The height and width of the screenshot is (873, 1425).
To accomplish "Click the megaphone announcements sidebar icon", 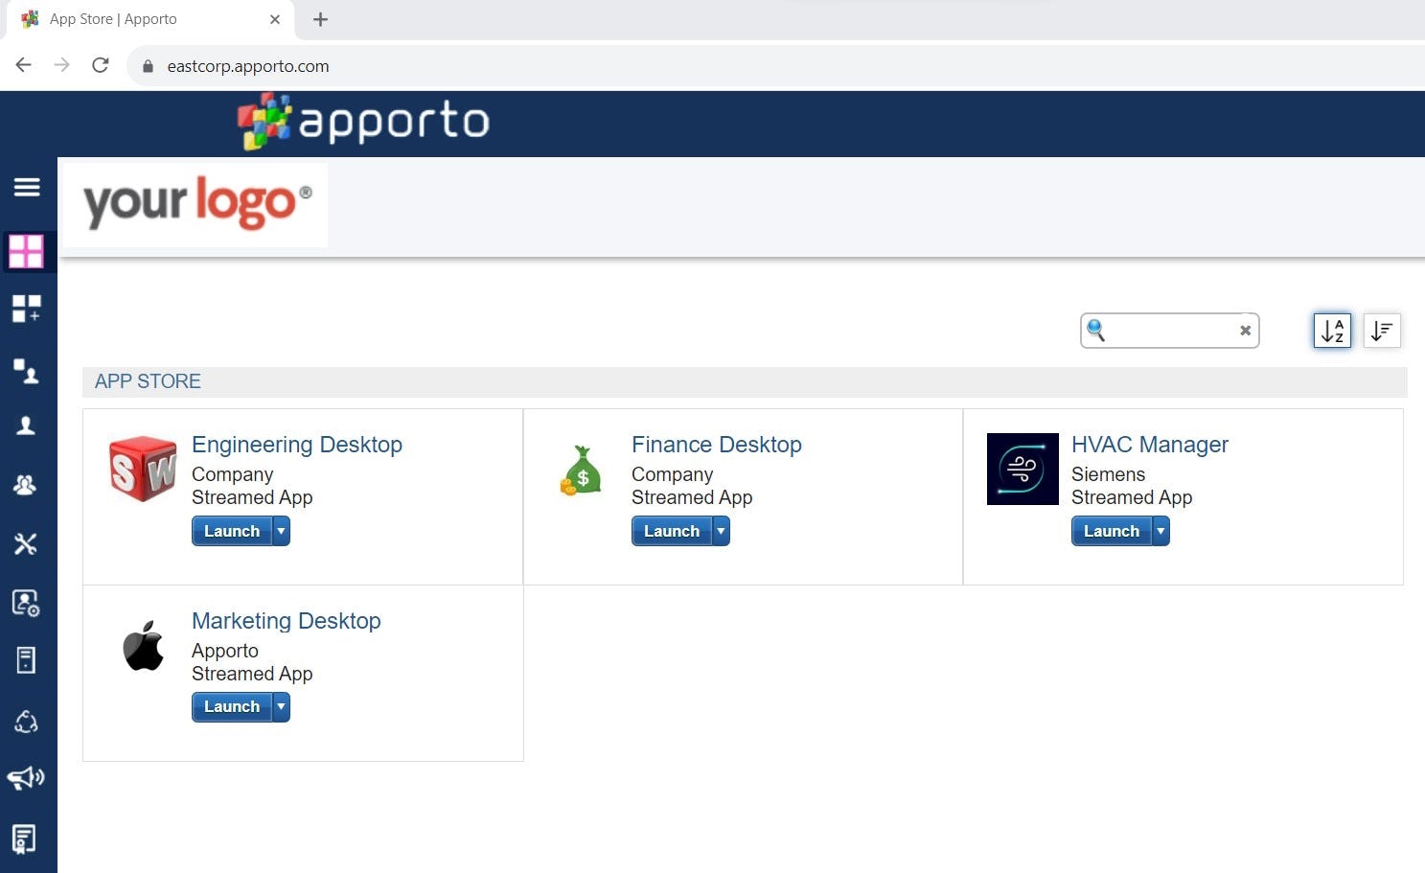I will pyautogui.click(x=26, y=777).
